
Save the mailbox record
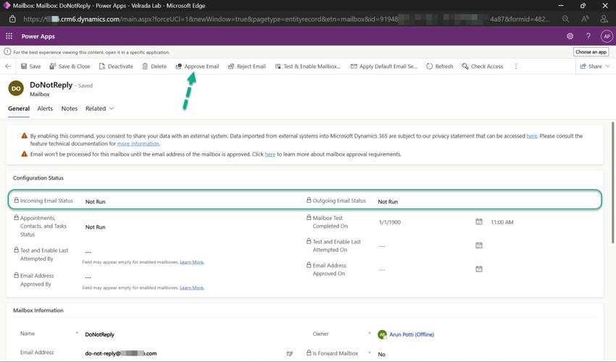[30, 67]
